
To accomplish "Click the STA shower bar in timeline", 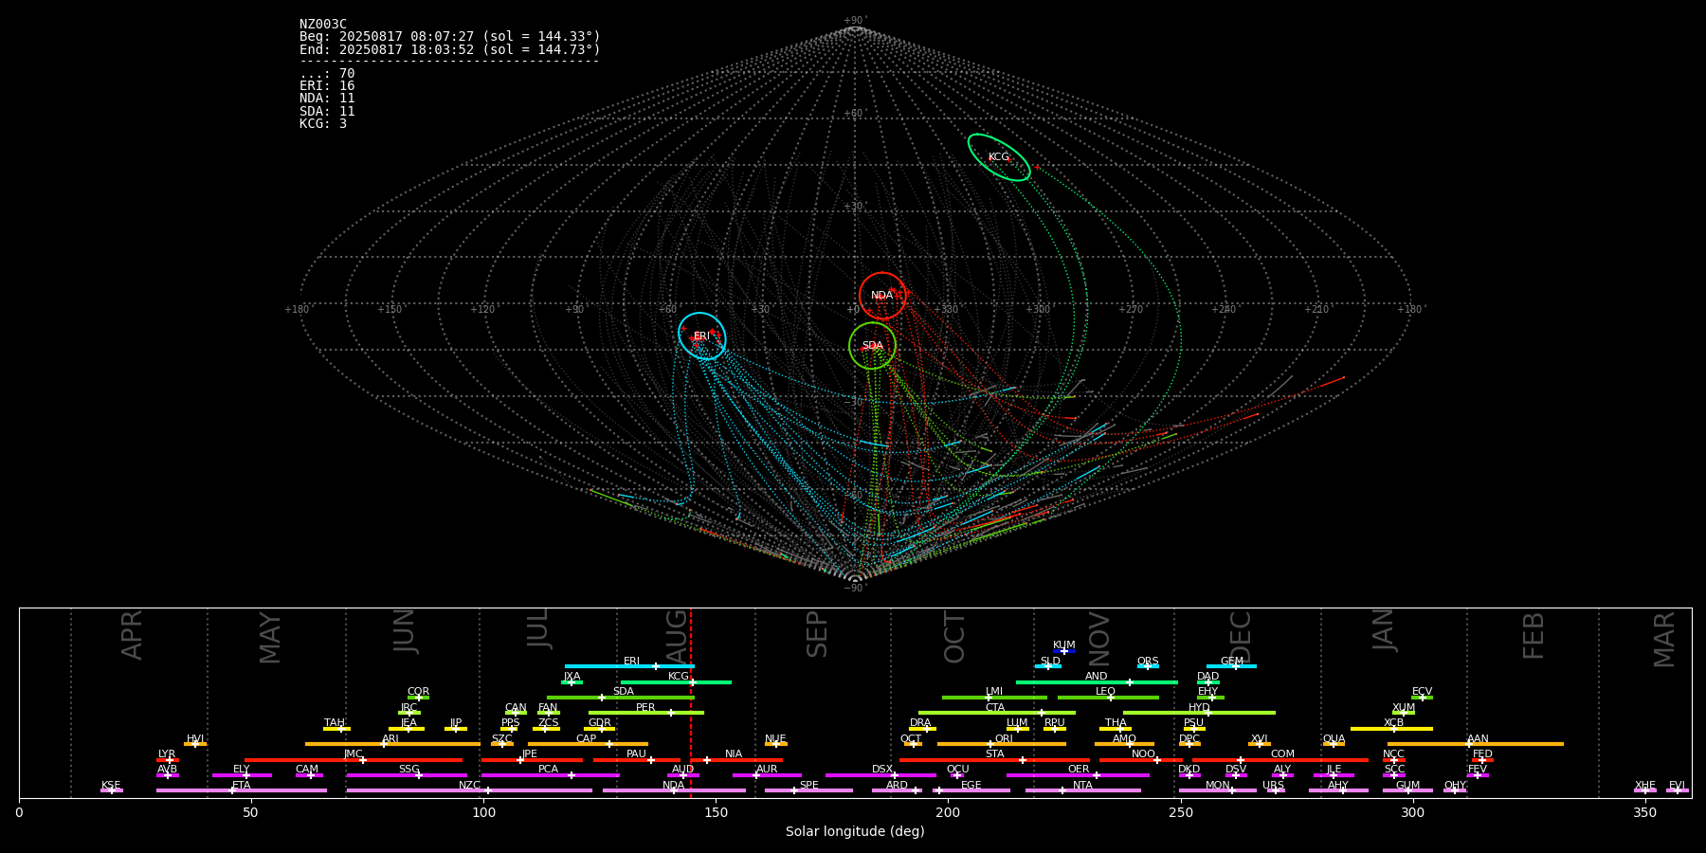I will 994,760.
